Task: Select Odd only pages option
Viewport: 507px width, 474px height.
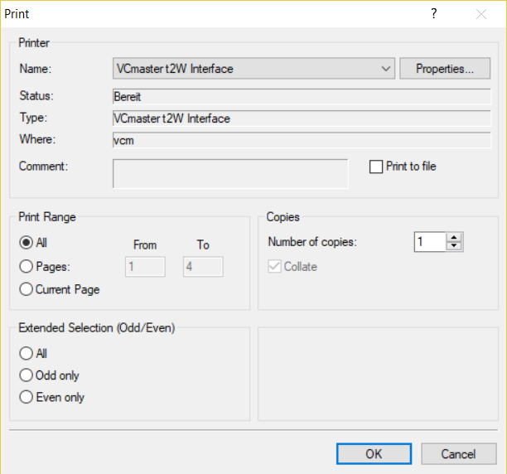Action: pyautogui.click(x=27, y=375)
